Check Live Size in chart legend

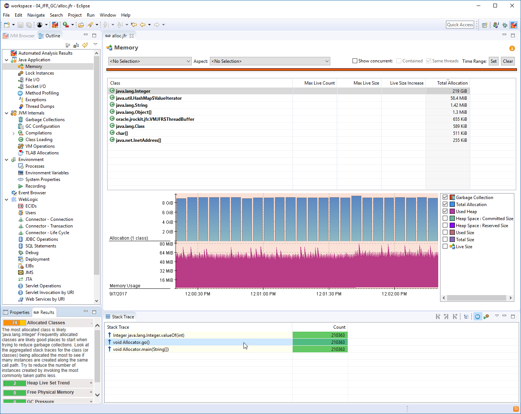click(x=445, y=246)
